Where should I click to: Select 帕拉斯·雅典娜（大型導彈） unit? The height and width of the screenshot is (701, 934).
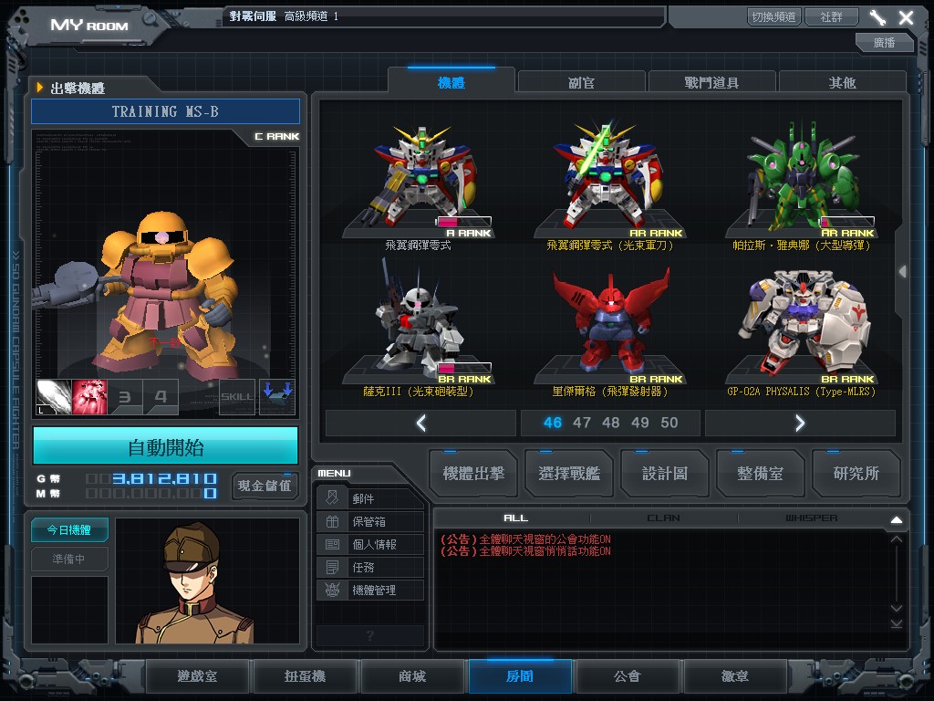pyautogui.click(x=802, y=186)
